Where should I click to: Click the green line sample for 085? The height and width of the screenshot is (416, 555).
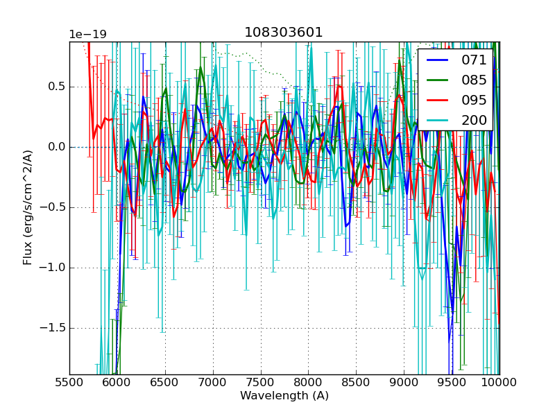[x=437, y=80]
